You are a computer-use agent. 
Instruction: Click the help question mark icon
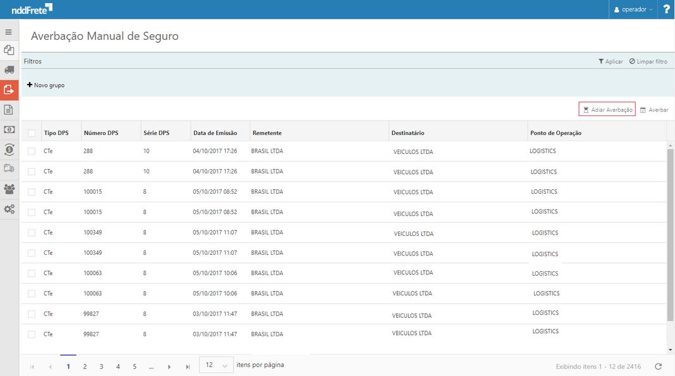[x=666, y=9]
